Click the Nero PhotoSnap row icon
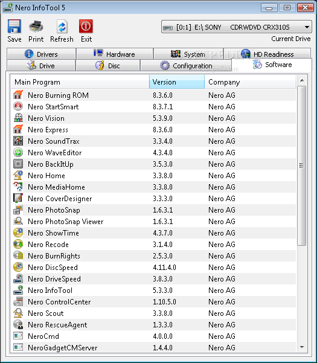317x363 pixels. point(18,210)
